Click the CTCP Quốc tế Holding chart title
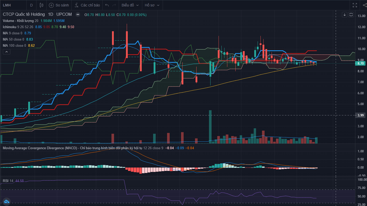This screenshot has height=206, width=367. click(x=24, y=14)
